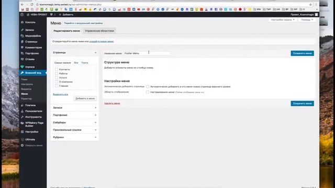Select Все tab in Страницы
The image size is (335, 188).
tap(76, 63)
